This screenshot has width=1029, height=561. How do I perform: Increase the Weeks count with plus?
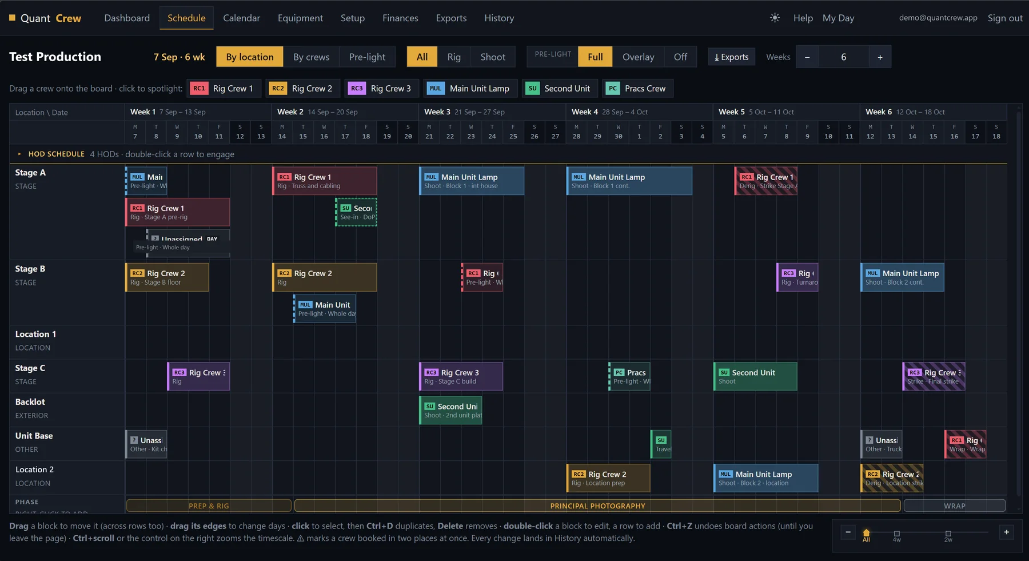pos(880,57)
